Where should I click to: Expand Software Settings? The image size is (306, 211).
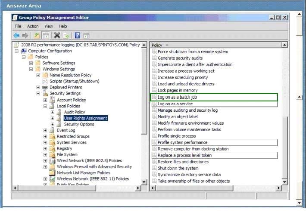[31, 63]
